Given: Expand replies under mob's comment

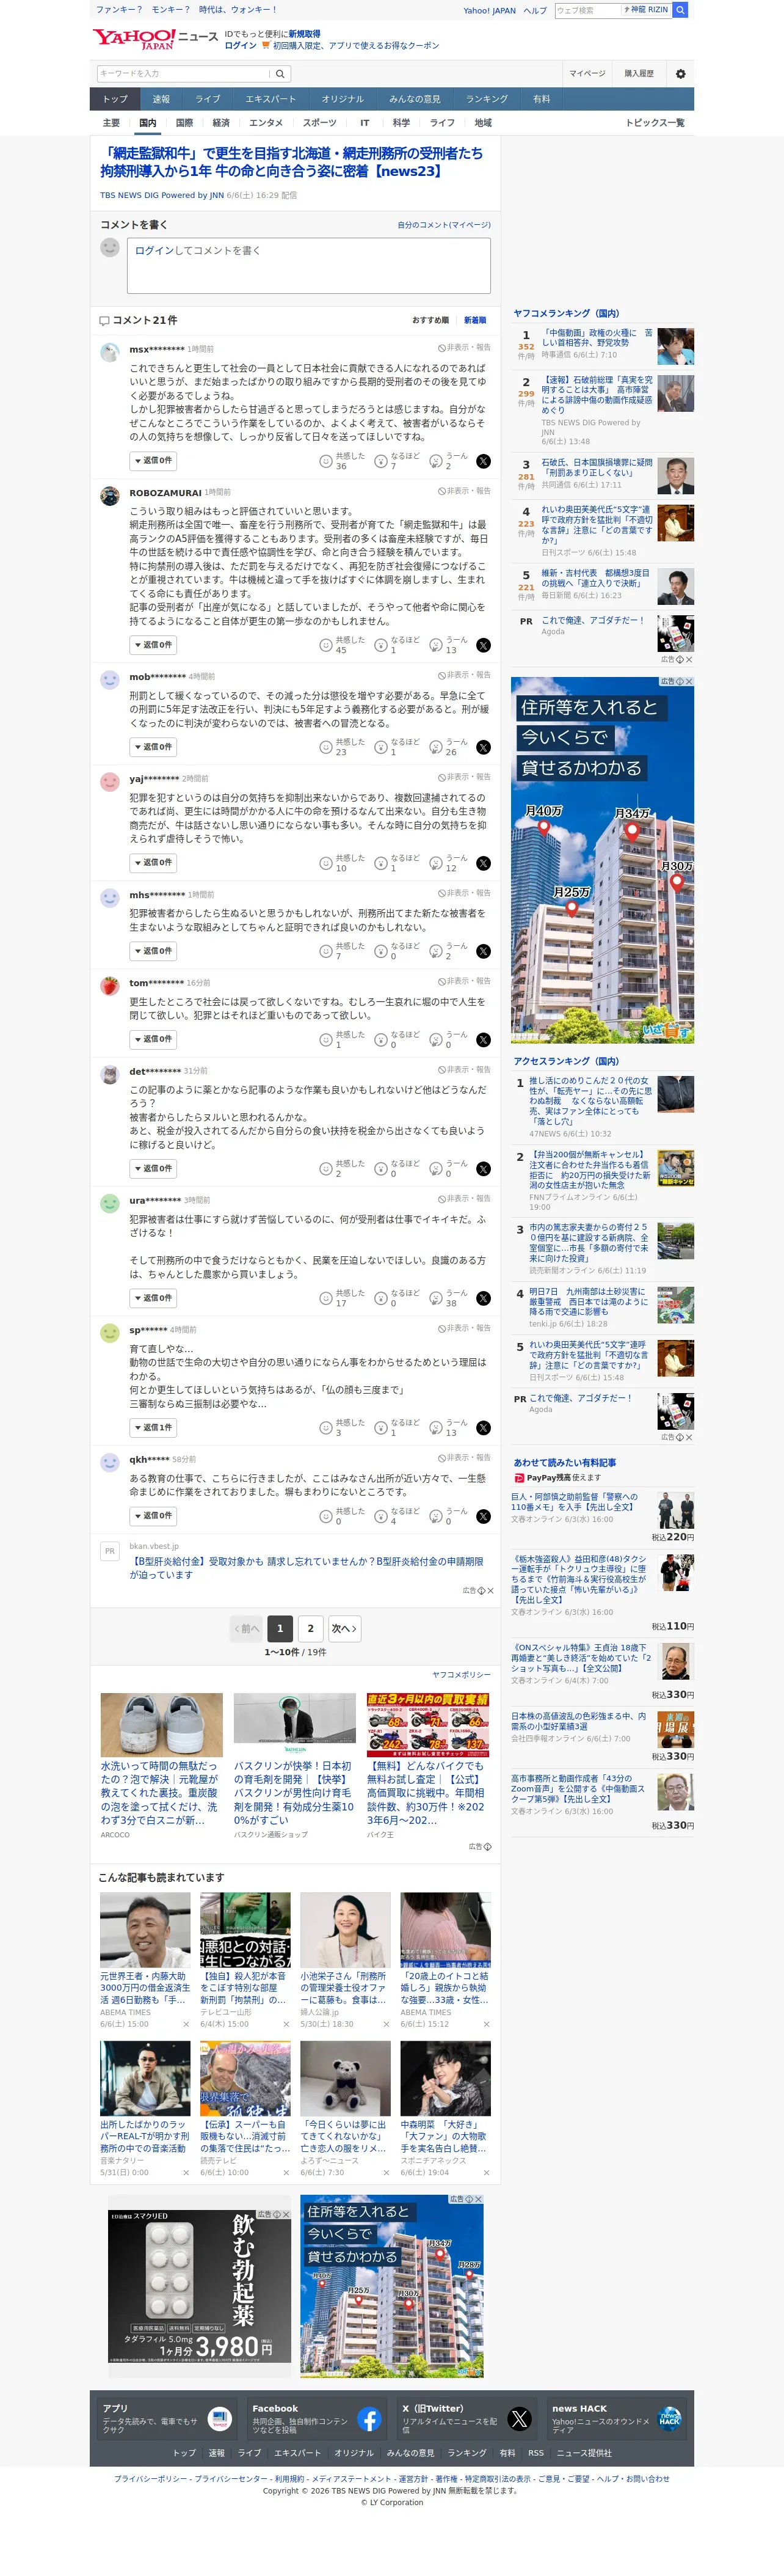Looking at the screenshot, I should 153,747.
